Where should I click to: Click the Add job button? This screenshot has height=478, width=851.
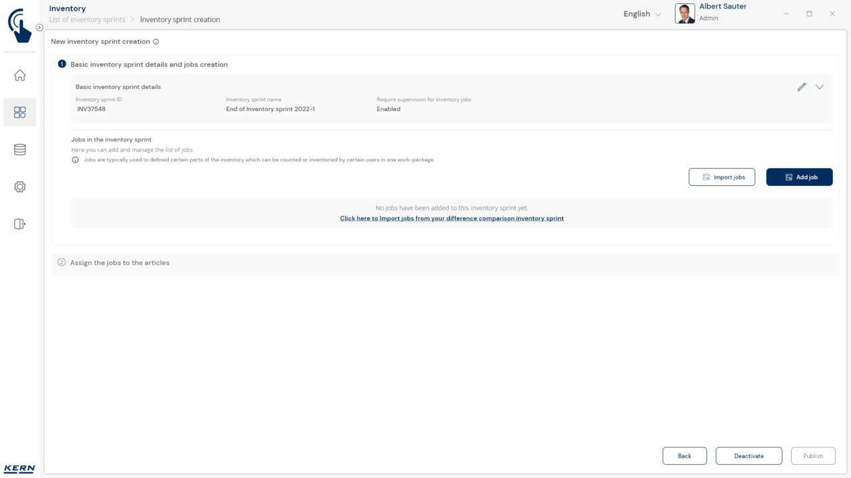[x=799, y=177]
